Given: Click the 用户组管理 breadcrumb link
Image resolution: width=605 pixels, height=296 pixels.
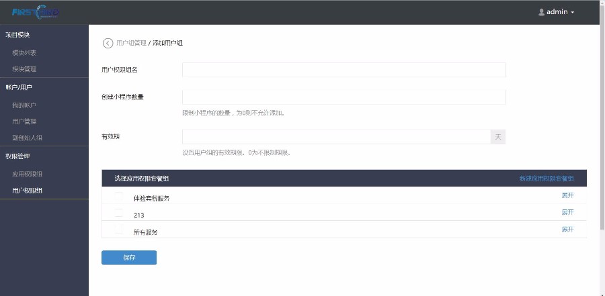Looking at the screenshot, I should point(131,43).
